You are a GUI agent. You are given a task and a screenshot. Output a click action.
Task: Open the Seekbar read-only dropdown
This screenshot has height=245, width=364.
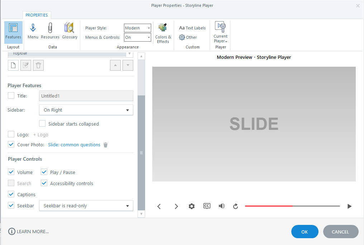click(86, 206)
